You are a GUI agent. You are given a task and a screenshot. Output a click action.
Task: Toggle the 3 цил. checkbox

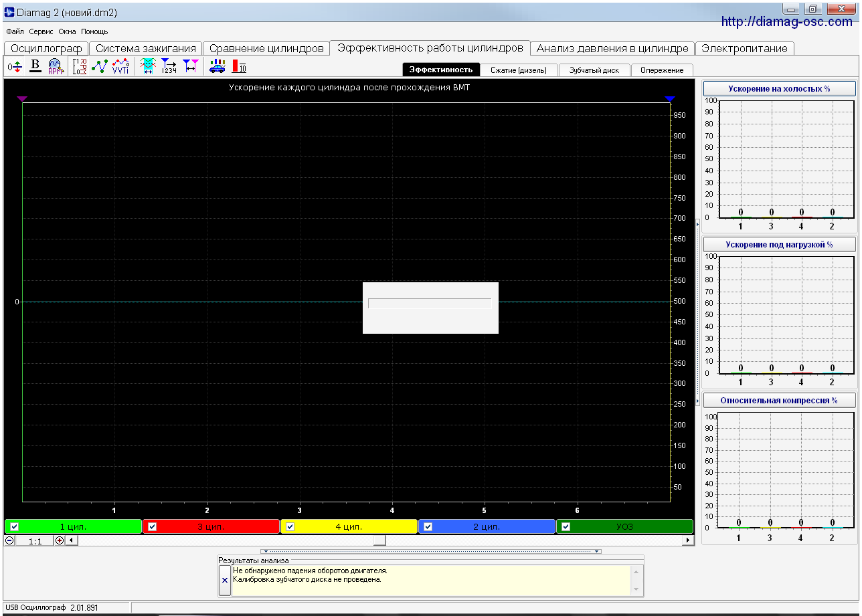point(153,526)
